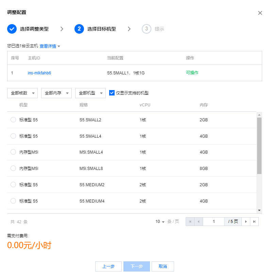Select the S5.SMALL2 radio button
The image size is (270, 278).
pos(13,120)
